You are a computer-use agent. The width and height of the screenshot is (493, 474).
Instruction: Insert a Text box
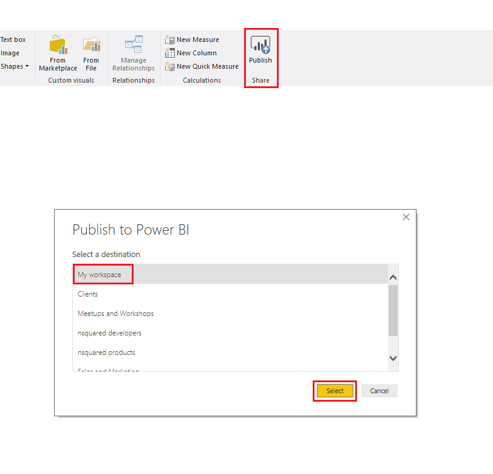pos(12,39)
